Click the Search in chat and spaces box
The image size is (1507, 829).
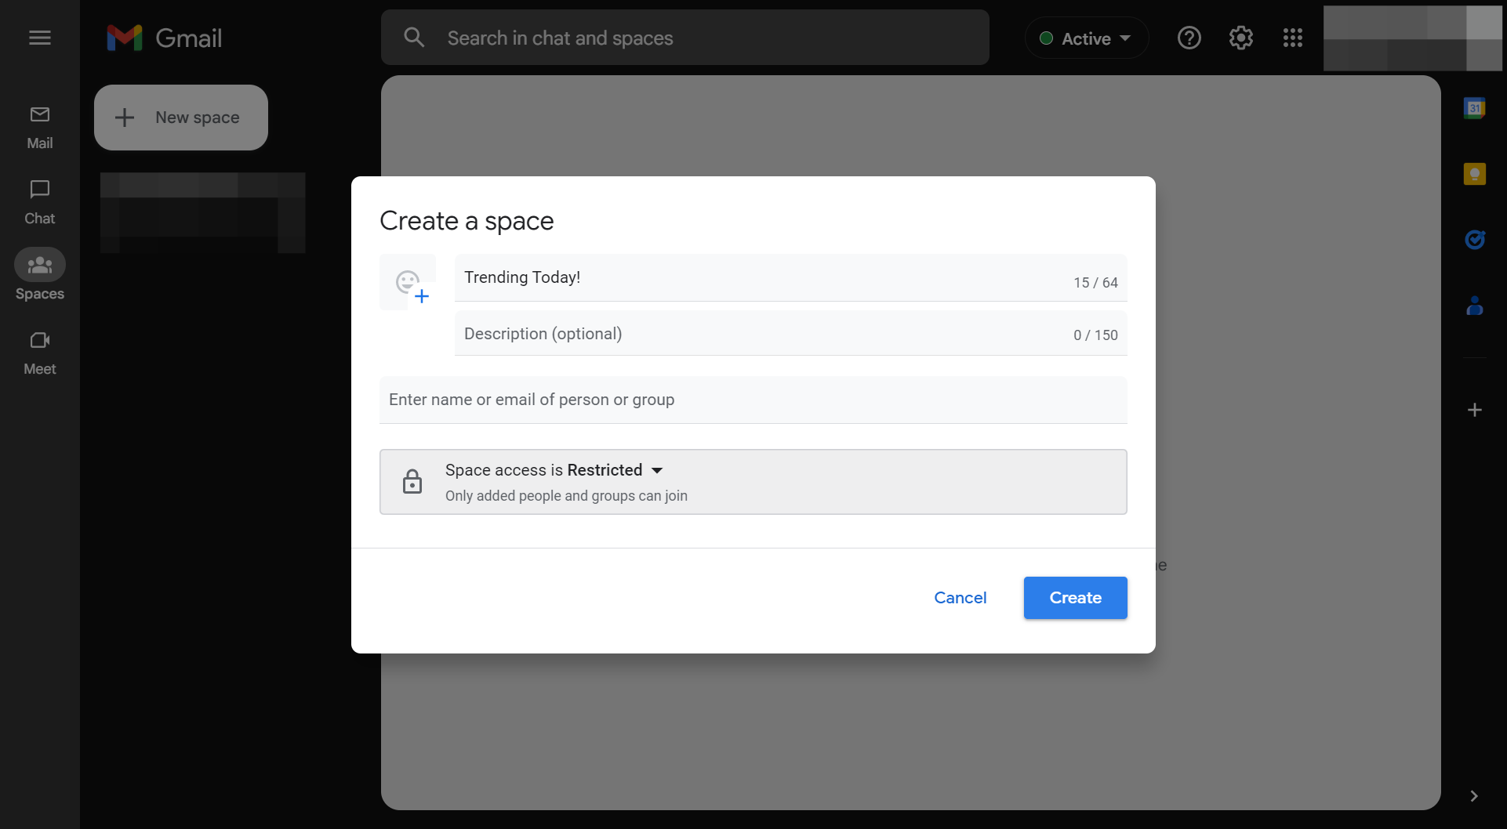click(x=685, y=38)
